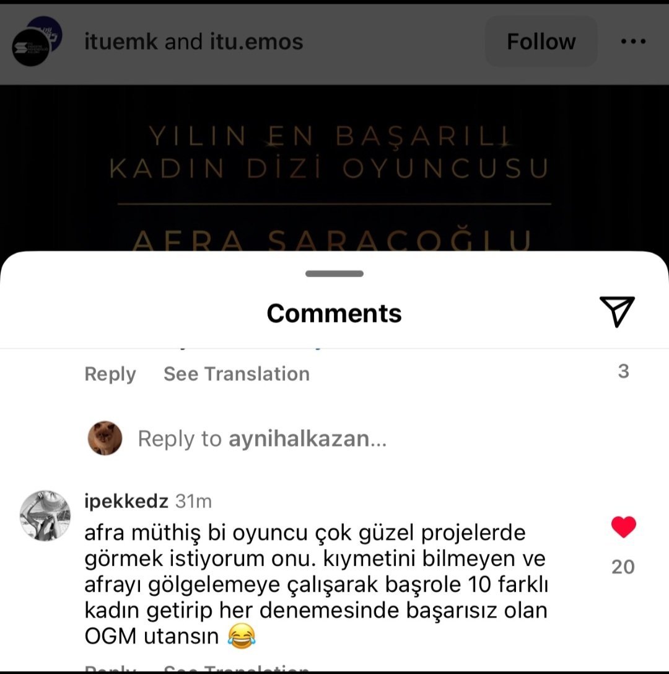This screenshot has height=674, width=669.
Task: Click See Translation under top comment
Action: pos(237,373)
